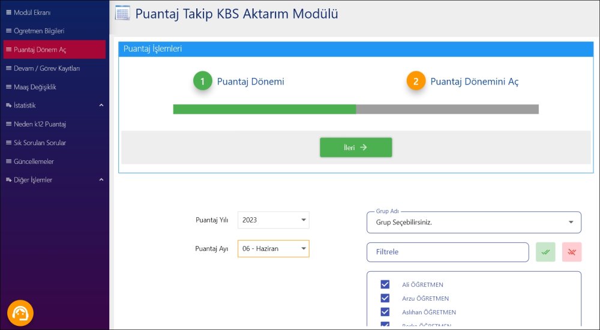Click the İstatistik menu icon
Viewport: 600px width, 330px height.
pos(8,105)
